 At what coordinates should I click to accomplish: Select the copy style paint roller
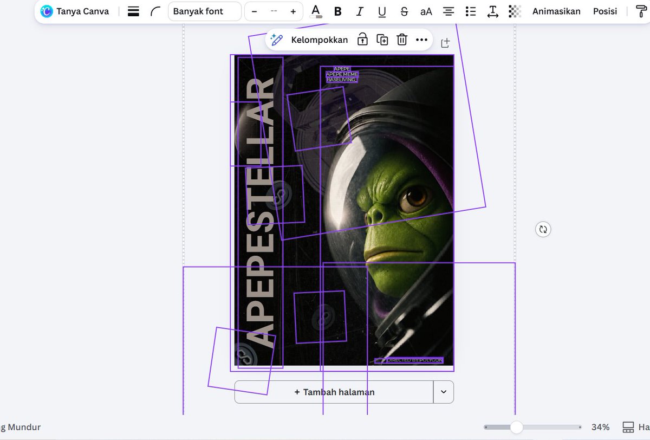point(642,11)
